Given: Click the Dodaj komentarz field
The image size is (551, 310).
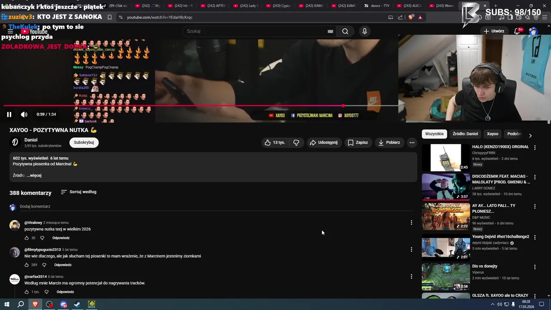Looking at the screenshot, I should pyautogui.click(x=215, y=207).
